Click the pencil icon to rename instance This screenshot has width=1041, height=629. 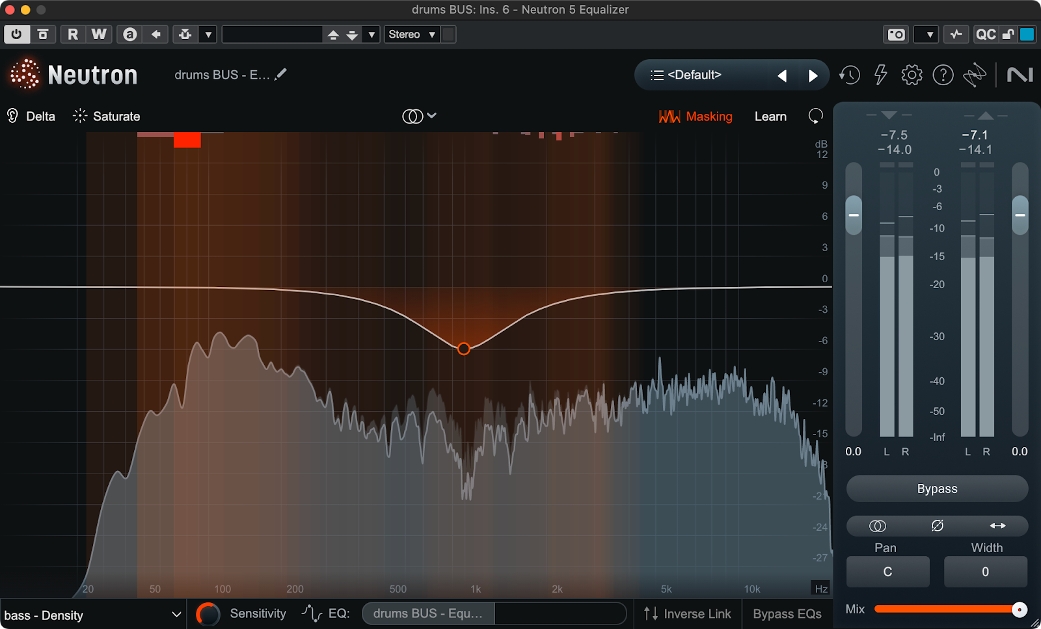280,75
